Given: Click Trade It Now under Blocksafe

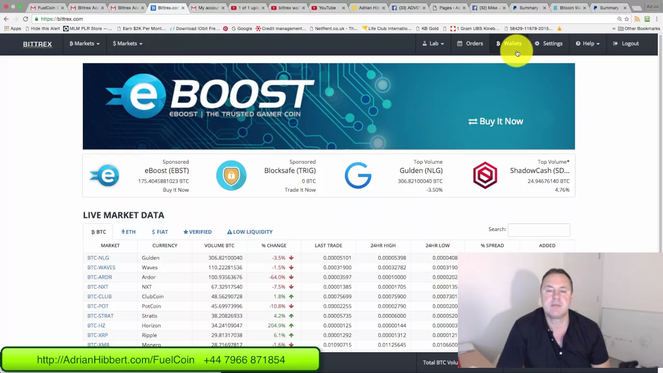Looking at the screenshot, I should (300, 190).
